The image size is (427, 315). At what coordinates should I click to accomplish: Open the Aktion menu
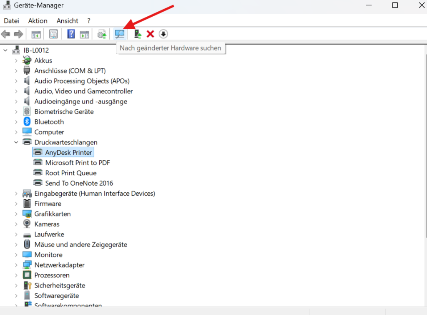38,21
